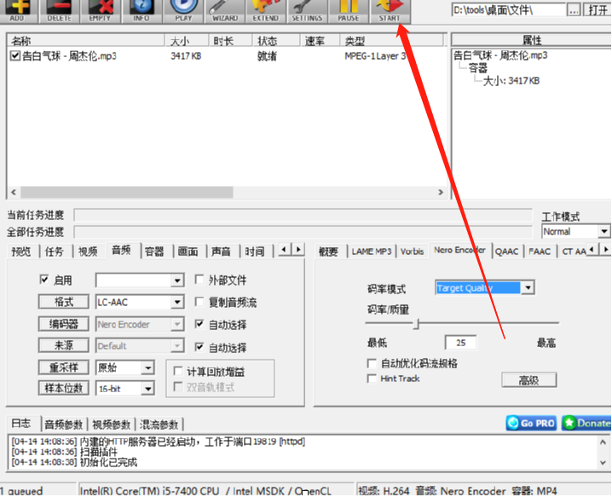
Task: Open the Target Quality bitrate mode dropdown
Action: click(x=528, y=288)
